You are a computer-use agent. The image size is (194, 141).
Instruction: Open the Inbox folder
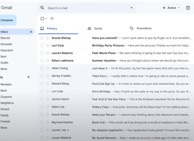[17, 32]
